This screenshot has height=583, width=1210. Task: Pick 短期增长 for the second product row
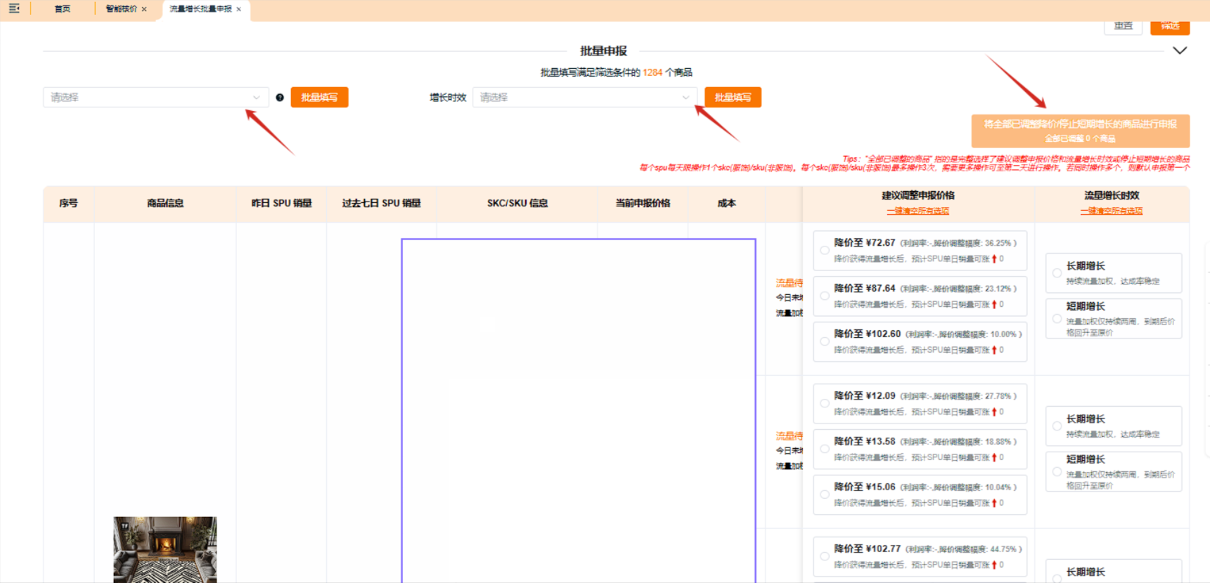[x=1057, y=471]
